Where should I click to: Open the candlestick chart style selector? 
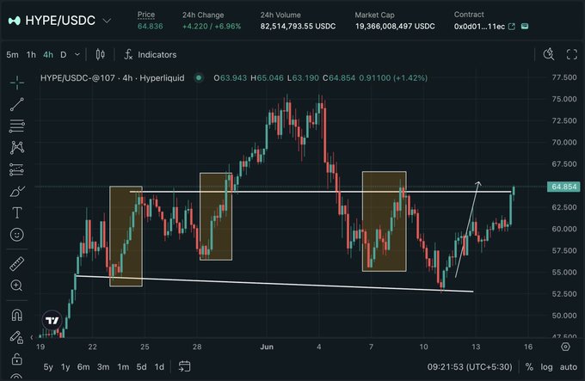point(100,54)
